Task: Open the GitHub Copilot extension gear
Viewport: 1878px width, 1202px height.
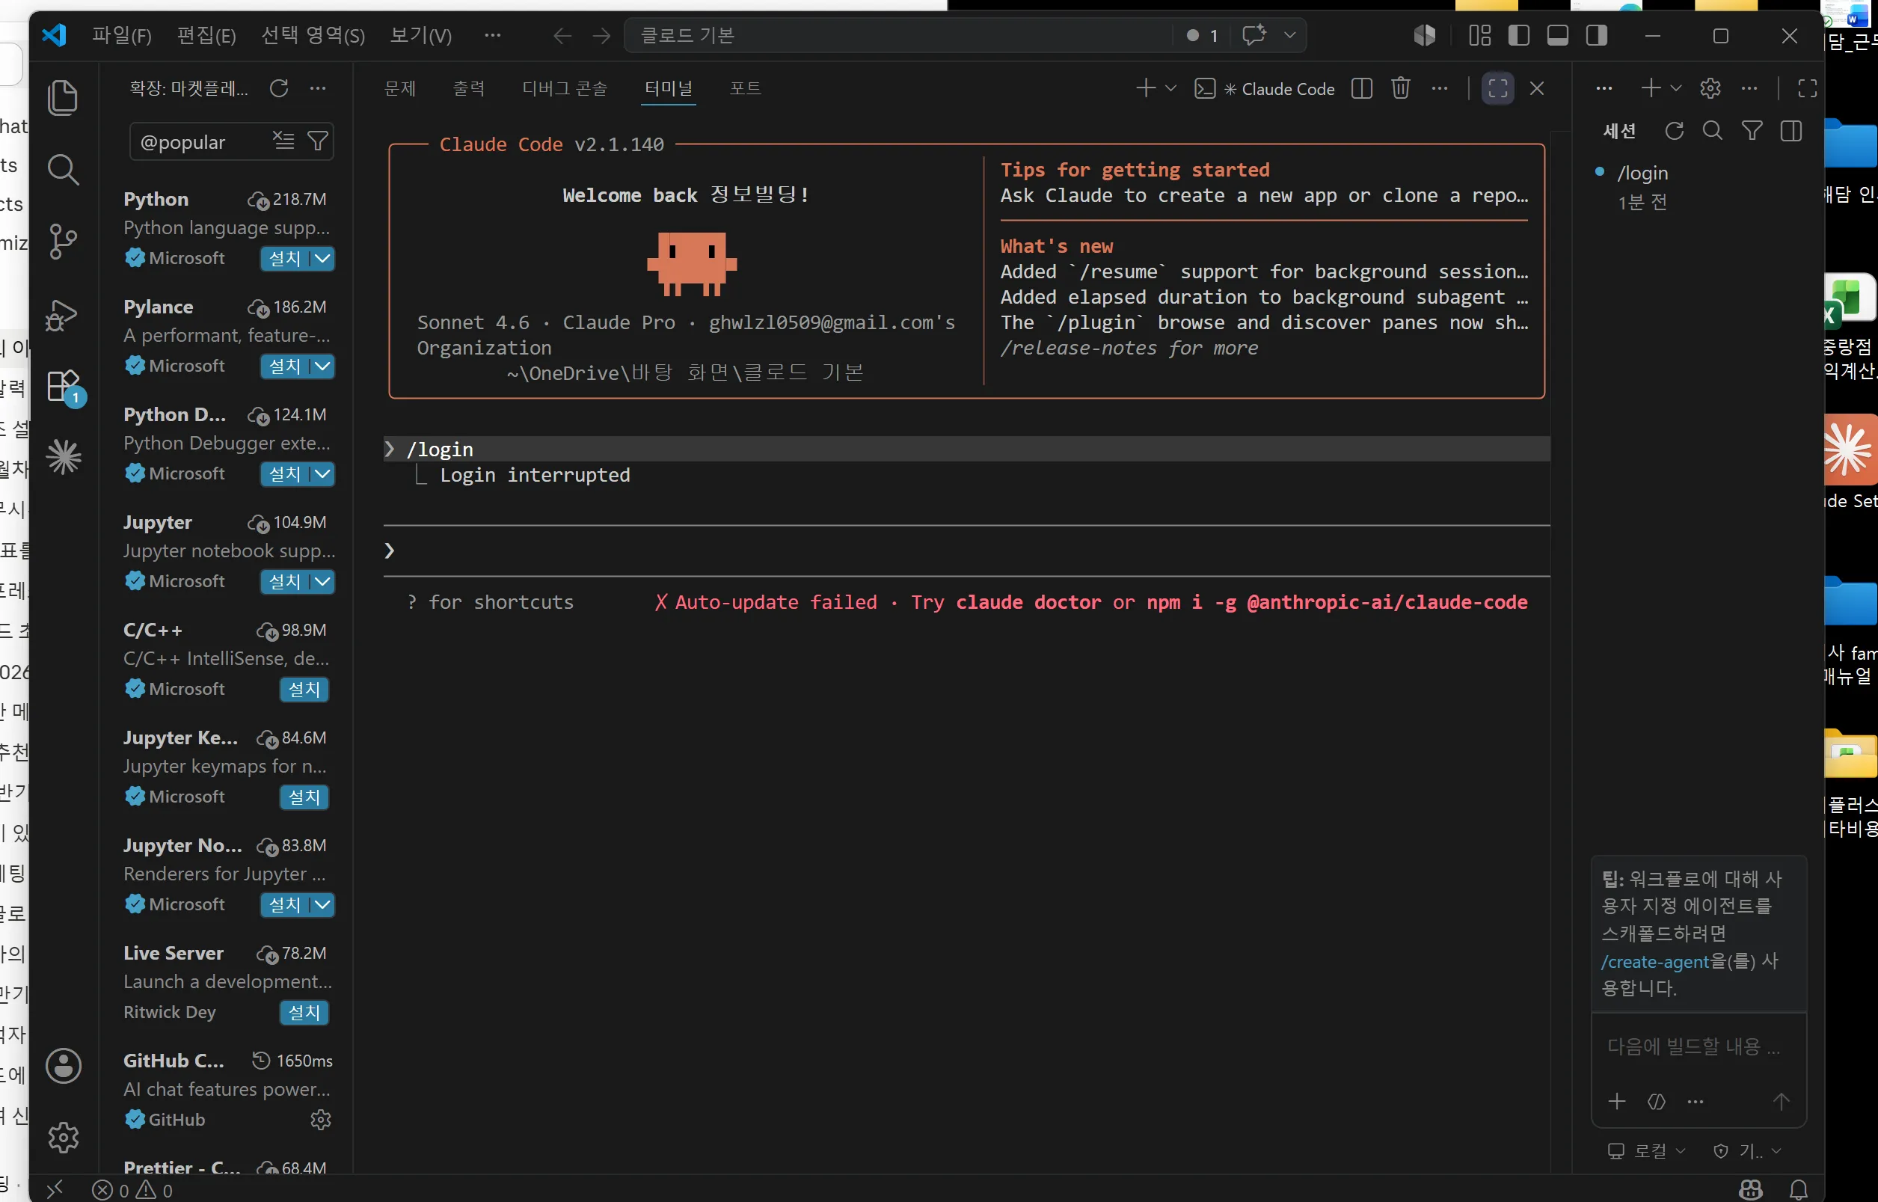Action: pos(321,1120)
